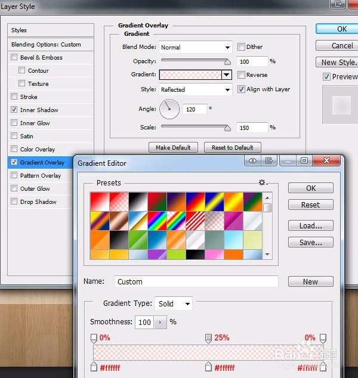The height and width of the screenshot is (378, 358).
Task: Select the chrome gradient preset
Action: click(x=138, y=221)
